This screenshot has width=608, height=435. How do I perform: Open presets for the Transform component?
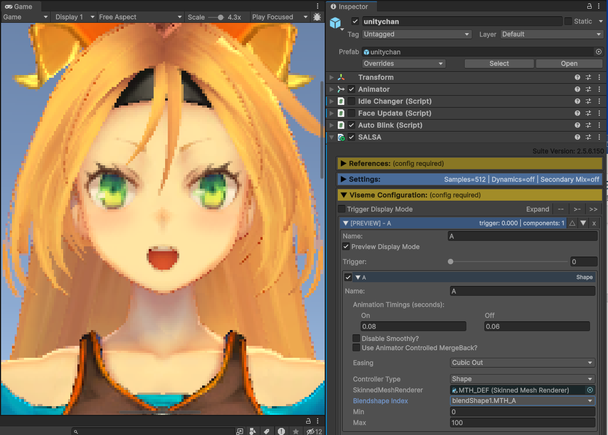click(x=588, y=77)
